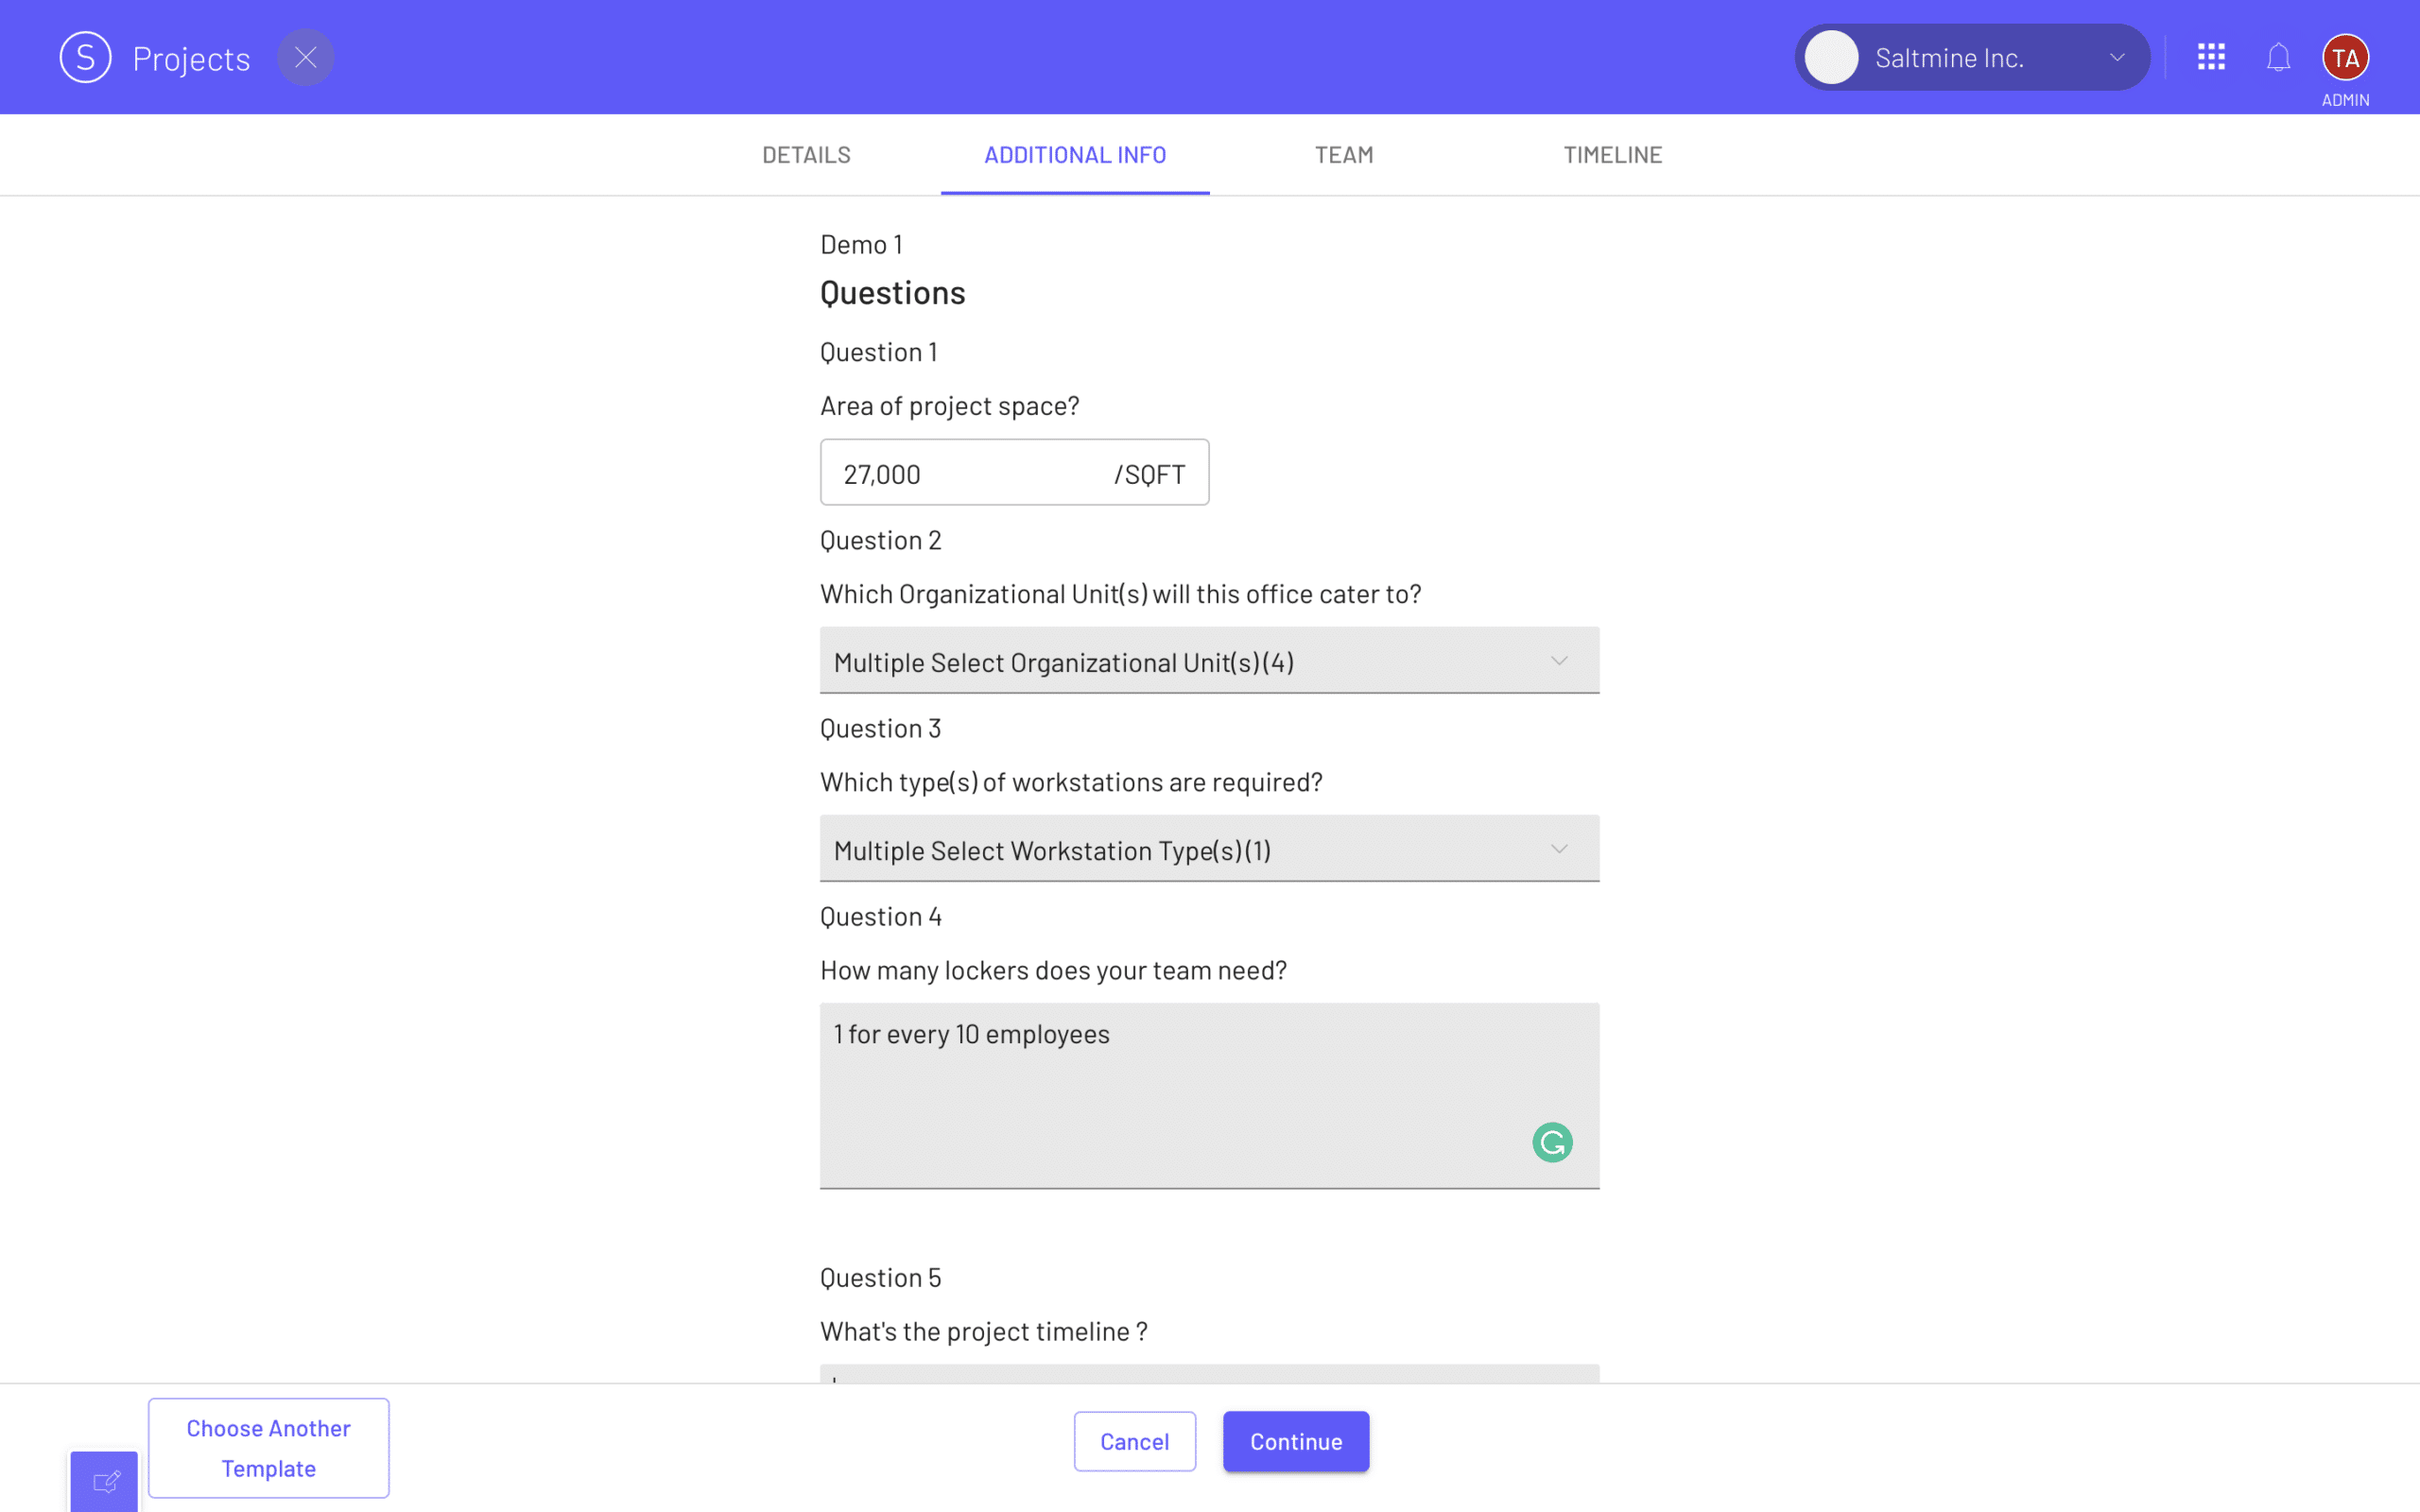Click the Cancel button
The height and width of the screenshot is (1512, 2420).
1134,1440
